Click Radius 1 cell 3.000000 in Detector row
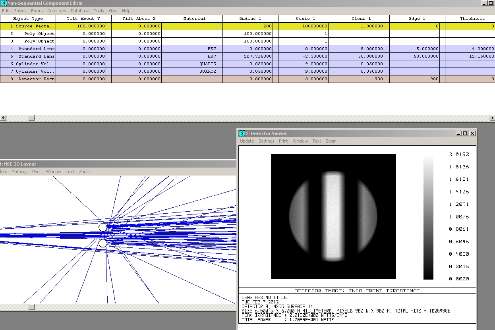This screenshot has height=330, width=495. click(x=248, y=79)
